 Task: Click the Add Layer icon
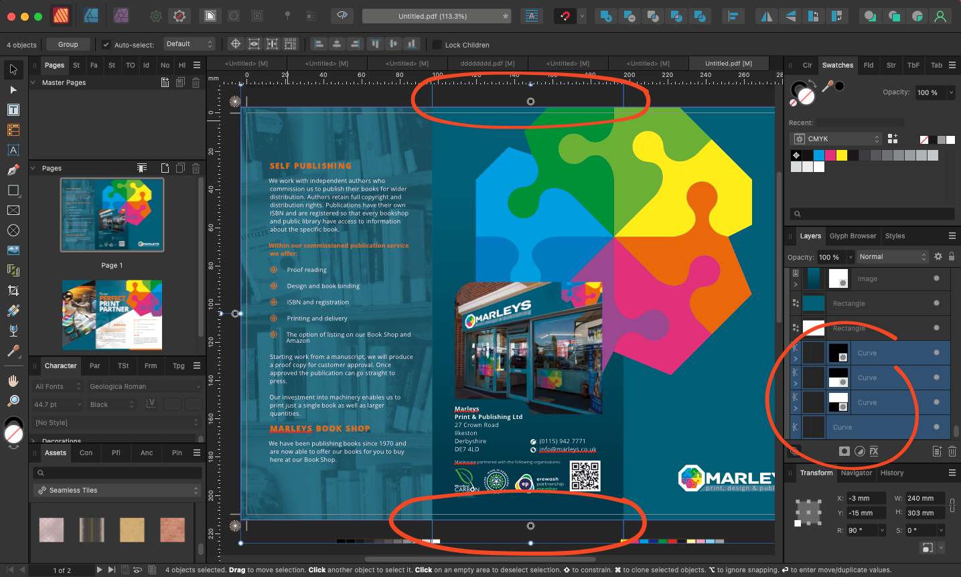tap(937, 451)
